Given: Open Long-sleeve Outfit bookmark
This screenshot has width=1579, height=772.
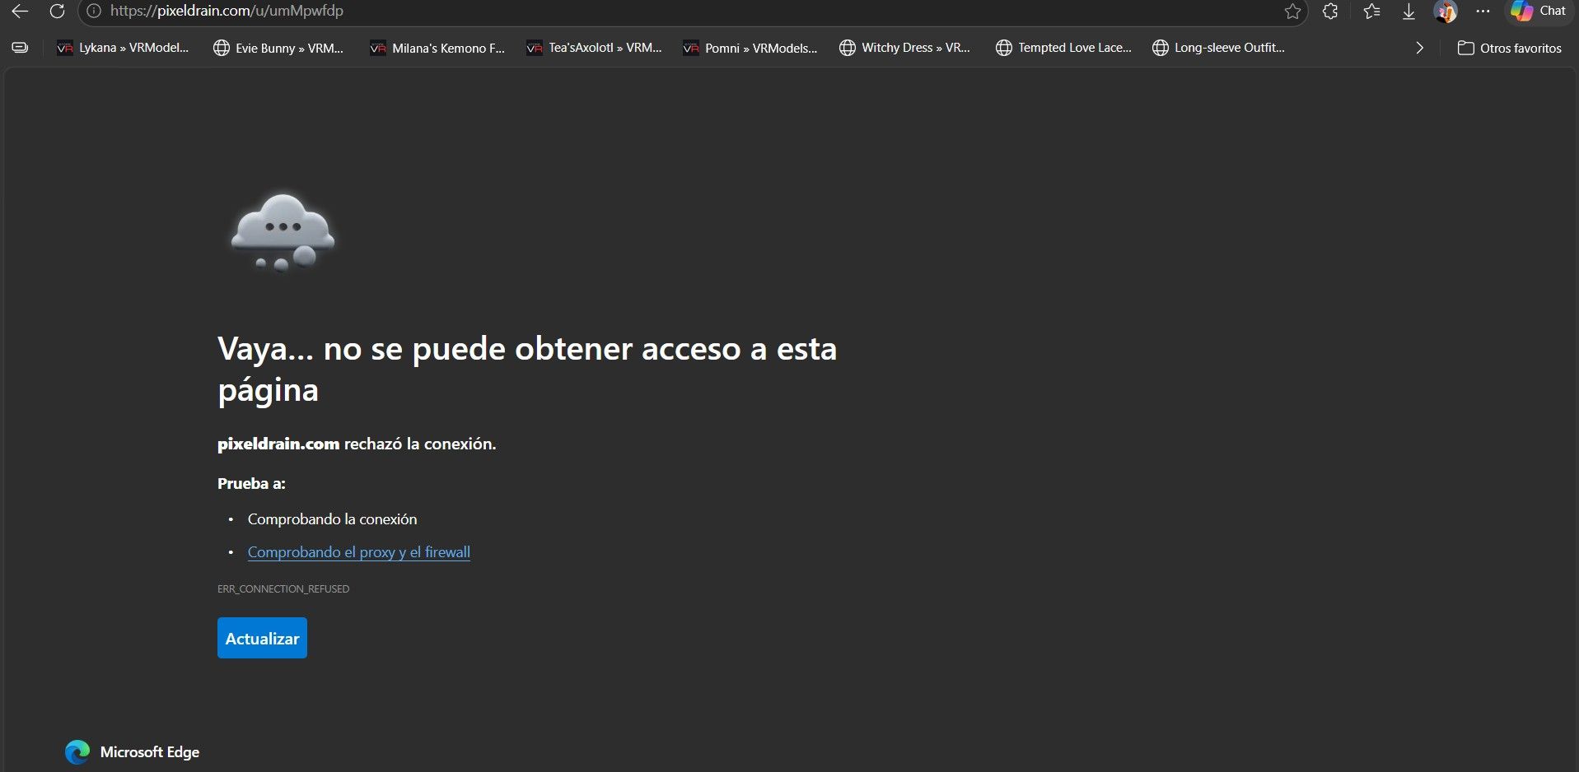Looking at the screenshot, I should pyautogui.click(x=1219, y=48).
